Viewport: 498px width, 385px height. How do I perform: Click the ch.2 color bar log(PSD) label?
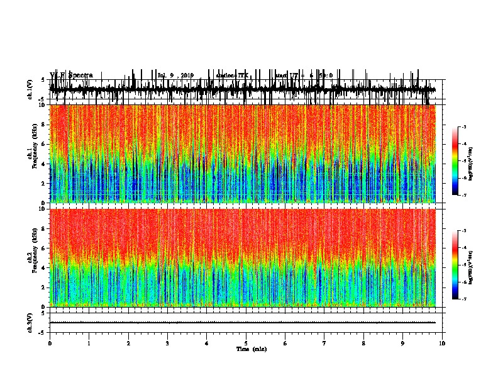(470, 268)
